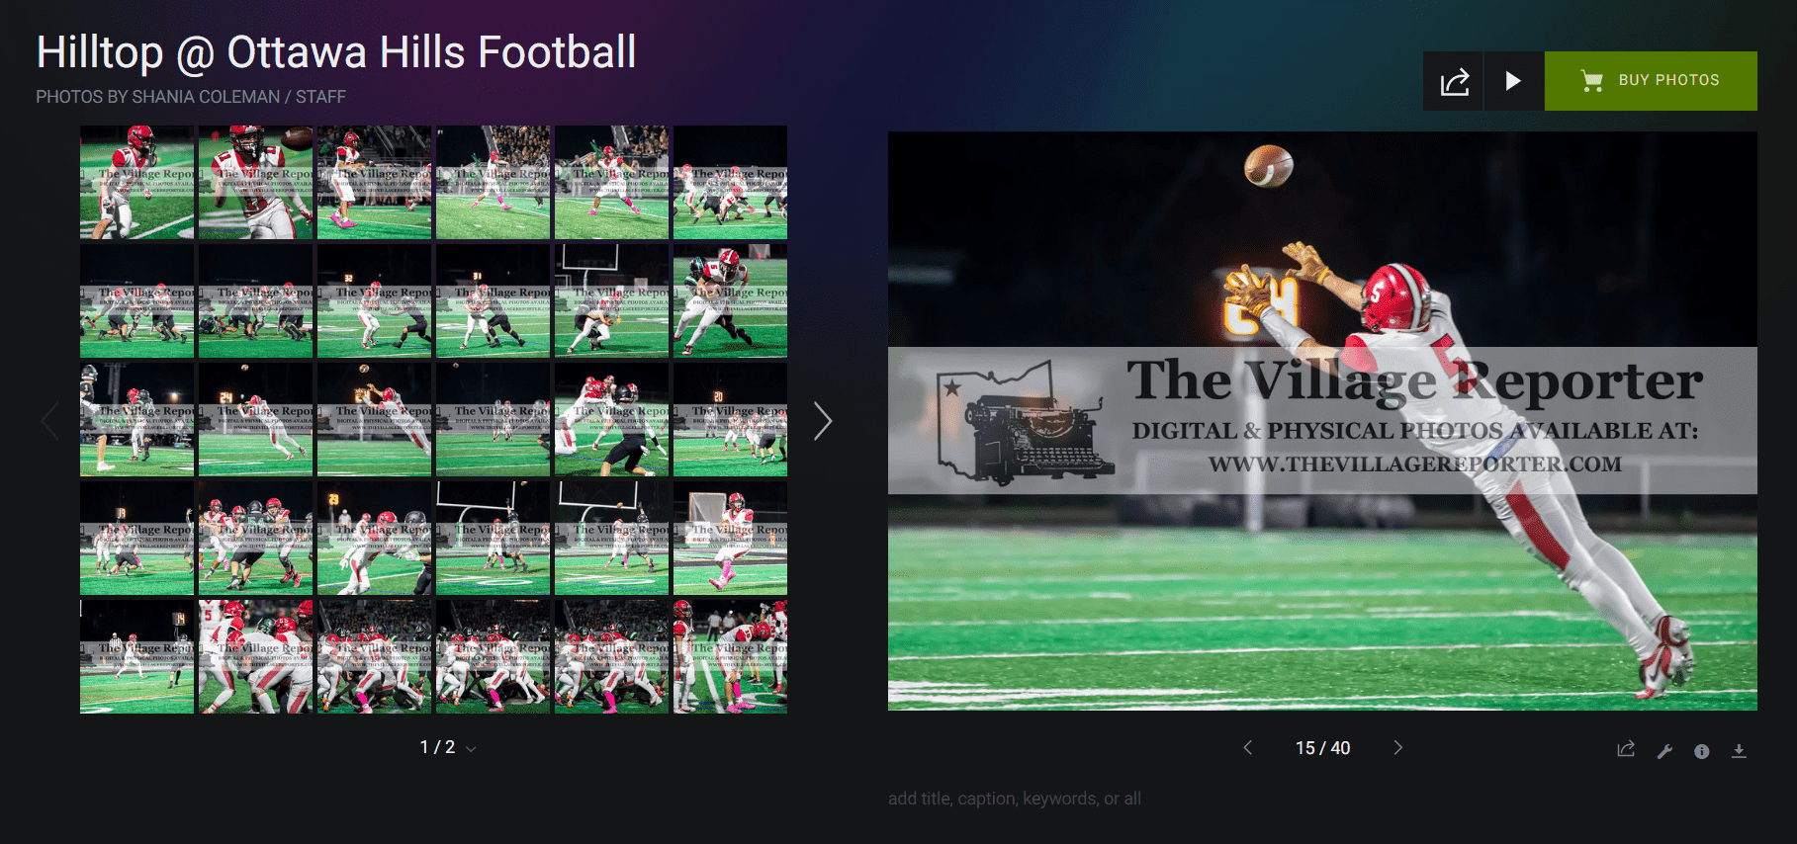Image resolution: width=1797 pixels, height=844 pixels.
Task: Advance to next photo after 15 / 40
Action: pyautogui.click(x=1397, y=748)
